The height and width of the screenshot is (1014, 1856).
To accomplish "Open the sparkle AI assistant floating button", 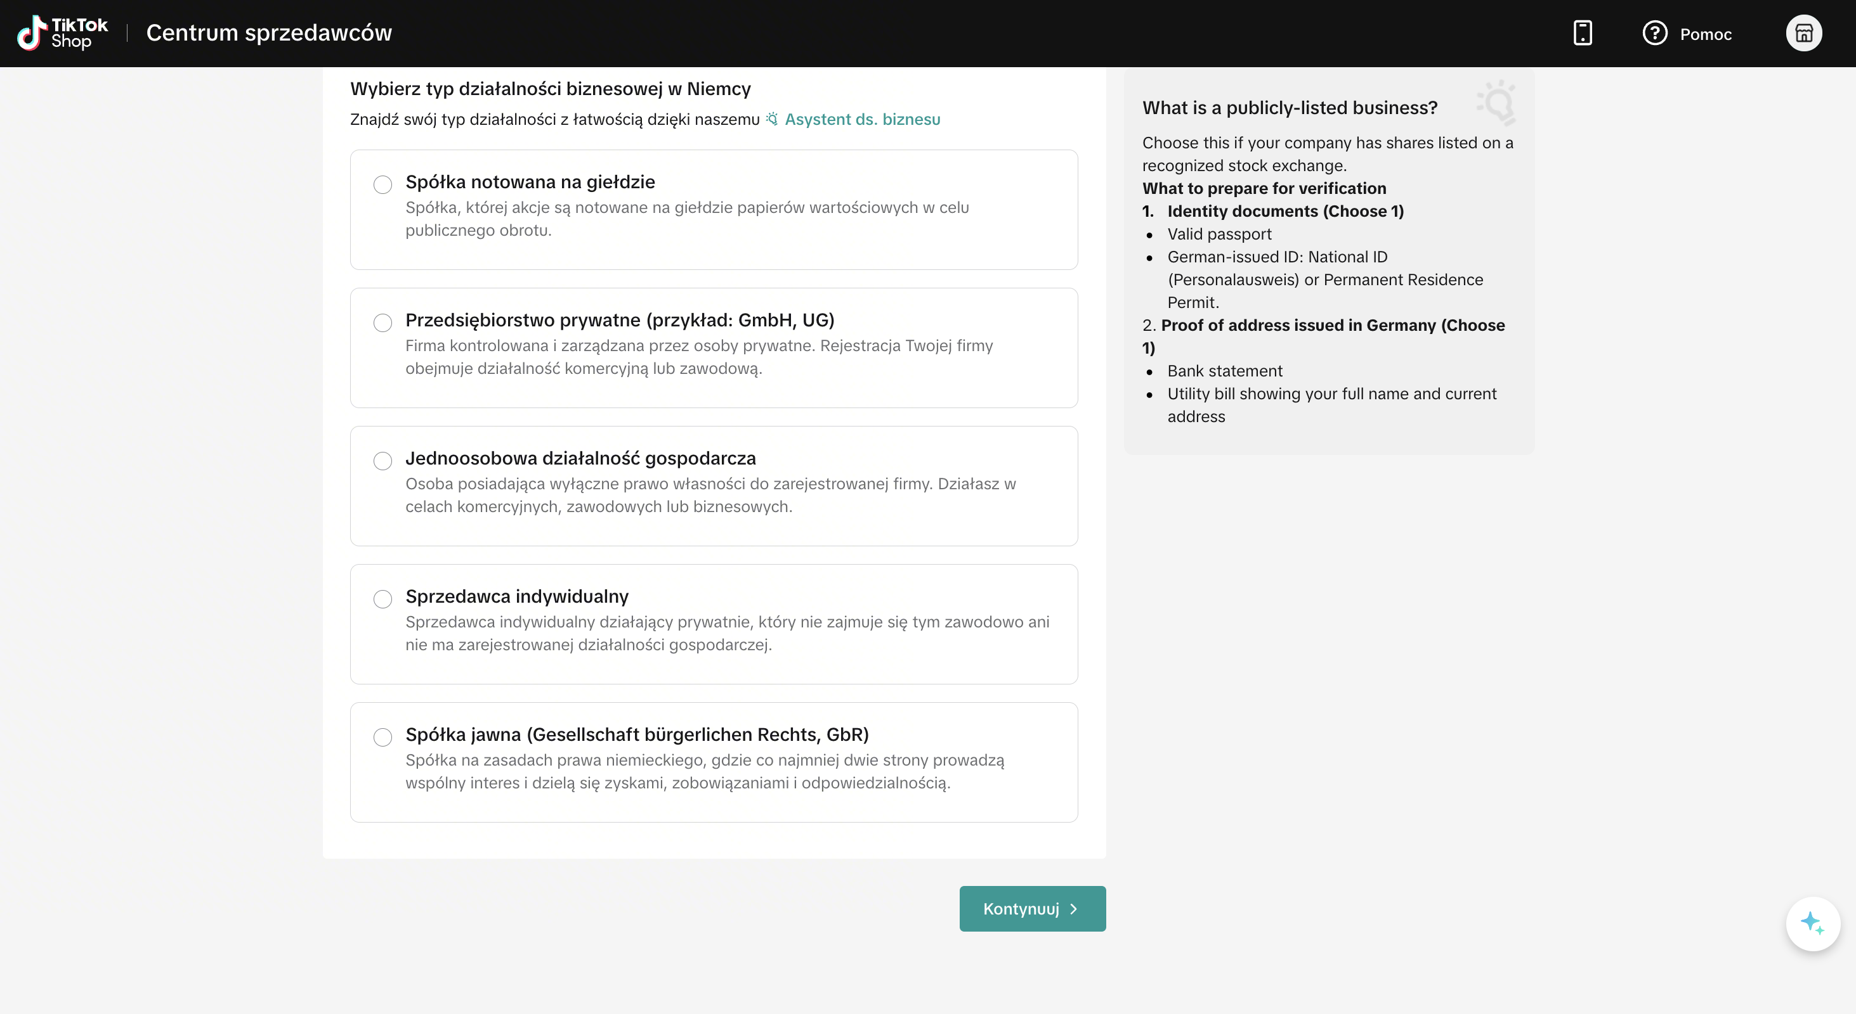I will point(1813,923).
